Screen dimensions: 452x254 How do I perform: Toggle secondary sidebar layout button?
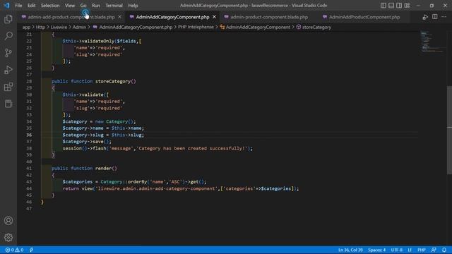coord(399,5)
